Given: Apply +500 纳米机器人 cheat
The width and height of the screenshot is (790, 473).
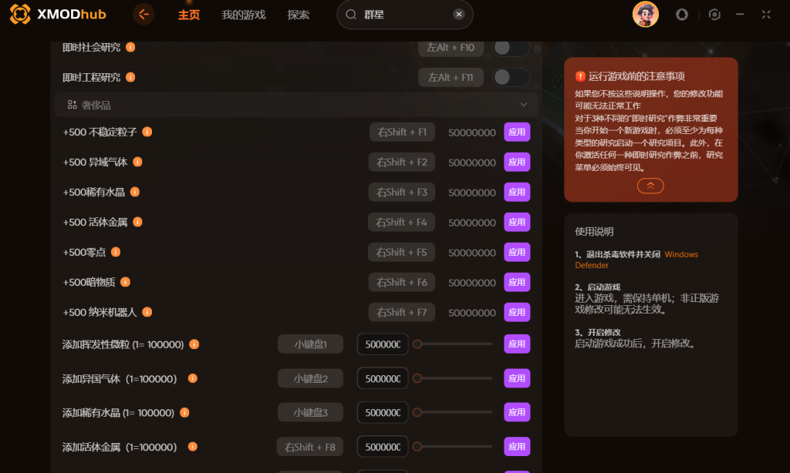Looking at the screenshot, I should click(x=517, y=313).
